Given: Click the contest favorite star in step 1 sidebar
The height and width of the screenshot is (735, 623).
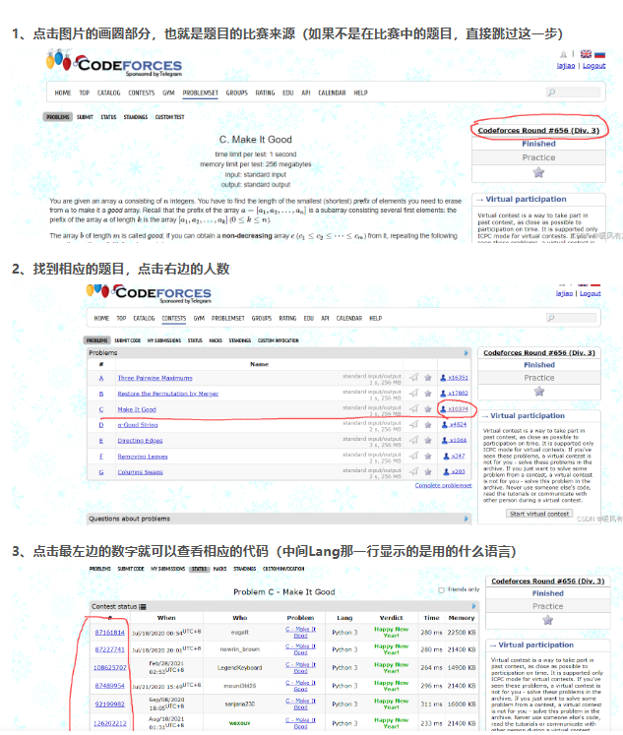Looking at the screenshot, I should 538,172.
